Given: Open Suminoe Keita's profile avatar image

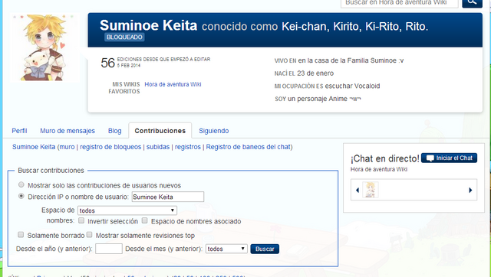Looking at the screenshot, I should coord(44,47).
